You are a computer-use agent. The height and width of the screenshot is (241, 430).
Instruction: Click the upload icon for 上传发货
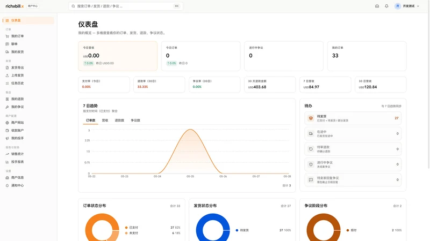7,76
